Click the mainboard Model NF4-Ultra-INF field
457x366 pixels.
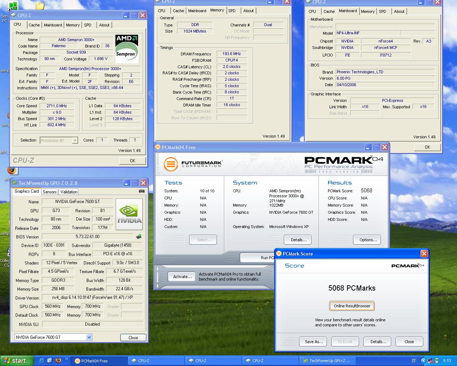point(367,33)
